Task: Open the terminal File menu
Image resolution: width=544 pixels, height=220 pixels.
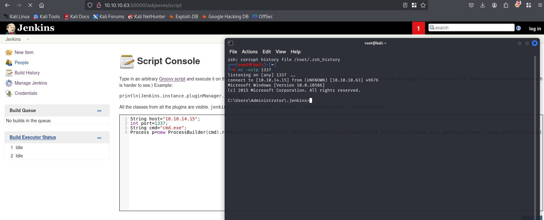Action: pyautogui.click(x=233, y=52)
